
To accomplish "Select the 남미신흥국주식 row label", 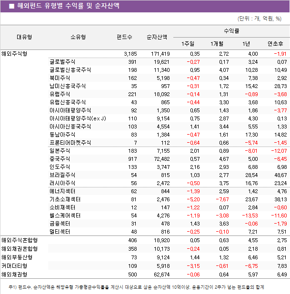I will point(68,86).
